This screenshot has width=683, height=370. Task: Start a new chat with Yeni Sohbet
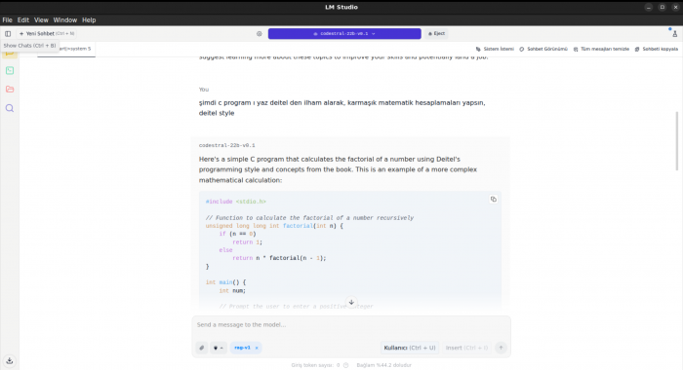pyautogui.click(x=47, y=33)
